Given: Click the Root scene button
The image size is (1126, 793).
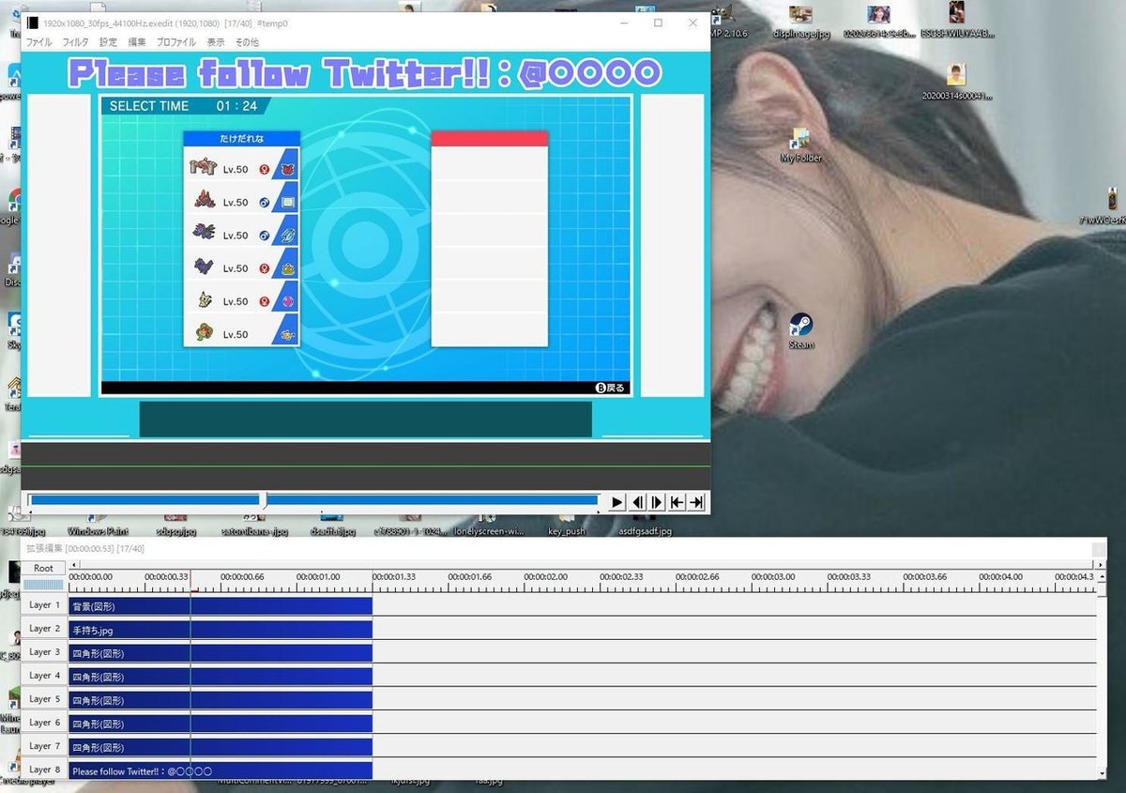Looking at the screenshot, I should coord(44,568).
